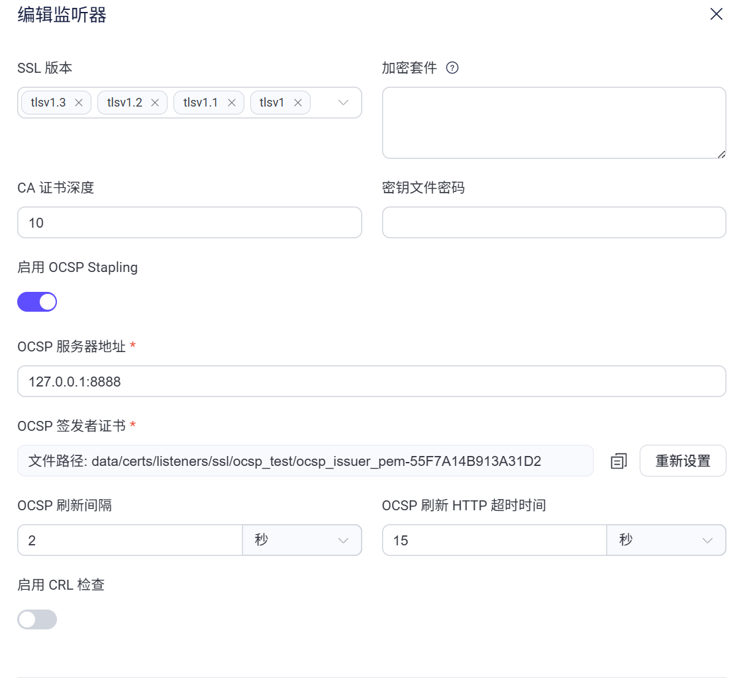Viewport: 743px width, 683px height.
Task: Click the resize handle of 加密套件 textarea
Action: (721, 154)
